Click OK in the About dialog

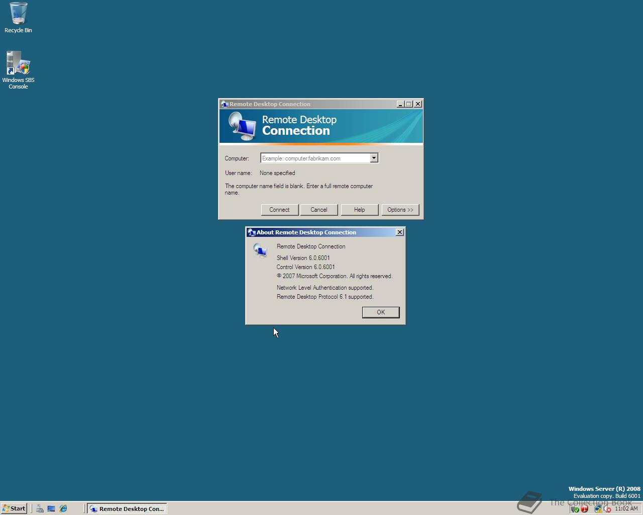(381, 312)
